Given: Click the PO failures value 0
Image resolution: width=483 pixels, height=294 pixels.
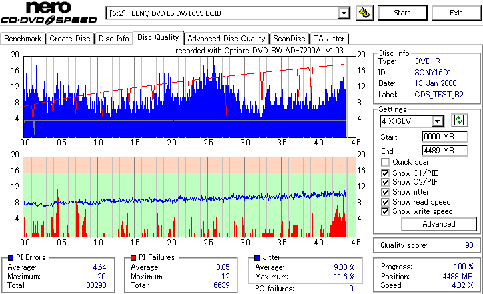Looking at the screenshot, I should pos(351,289).
